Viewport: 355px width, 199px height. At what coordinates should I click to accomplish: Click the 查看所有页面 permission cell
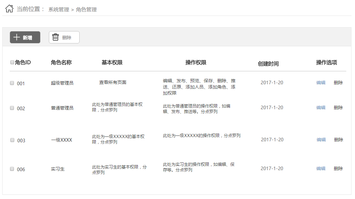pos(113,82)
